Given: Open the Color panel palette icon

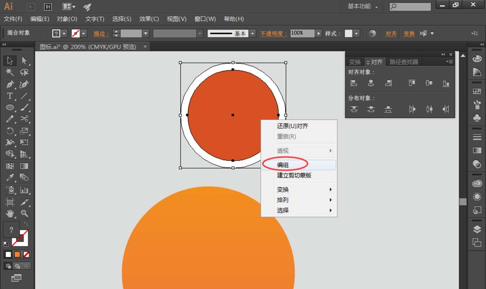Looking at the screenshot, I should [x=477, y=58].
